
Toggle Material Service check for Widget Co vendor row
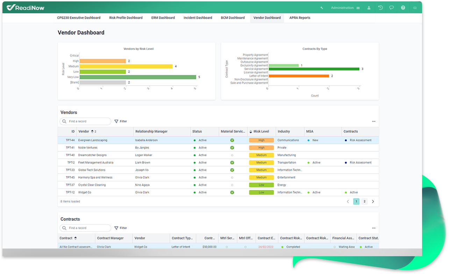click(232, 192)
